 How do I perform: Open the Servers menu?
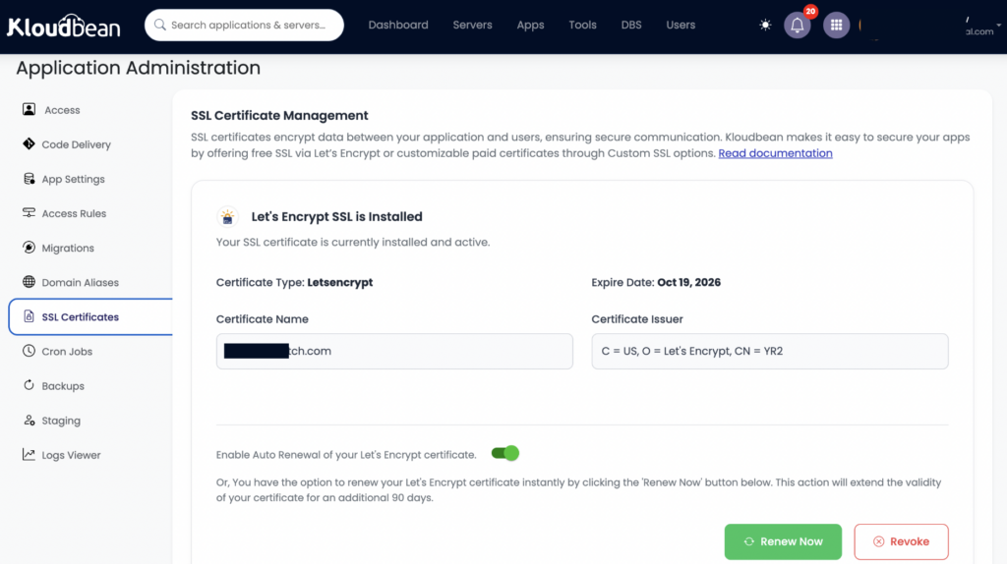click(472, 25)
